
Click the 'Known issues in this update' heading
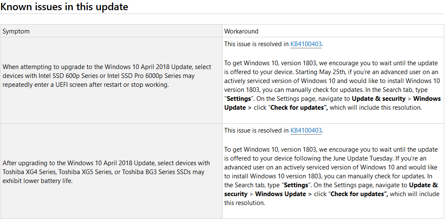64,6
